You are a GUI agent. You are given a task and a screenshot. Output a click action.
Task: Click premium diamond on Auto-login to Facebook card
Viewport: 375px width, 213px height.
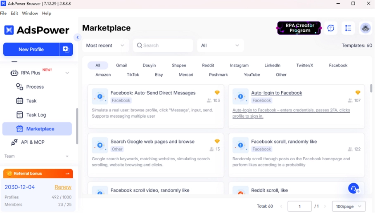(358, 92)
